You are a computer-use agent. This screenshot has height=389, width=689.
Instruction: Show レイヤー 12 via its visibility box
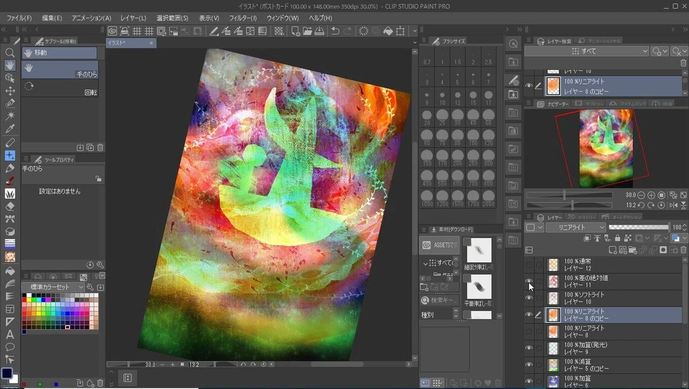click(x=529, y=264)
